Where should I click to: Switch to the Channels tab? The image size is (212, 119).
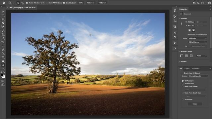[x=196, y=68]
